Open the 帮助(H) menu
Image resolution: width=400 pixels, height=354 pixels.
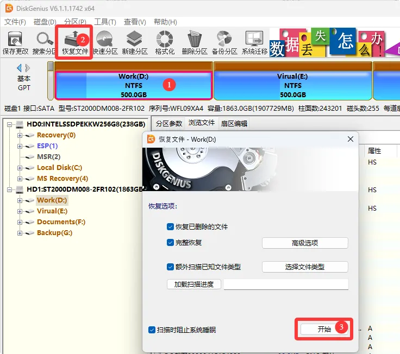[x=165, y=22]
